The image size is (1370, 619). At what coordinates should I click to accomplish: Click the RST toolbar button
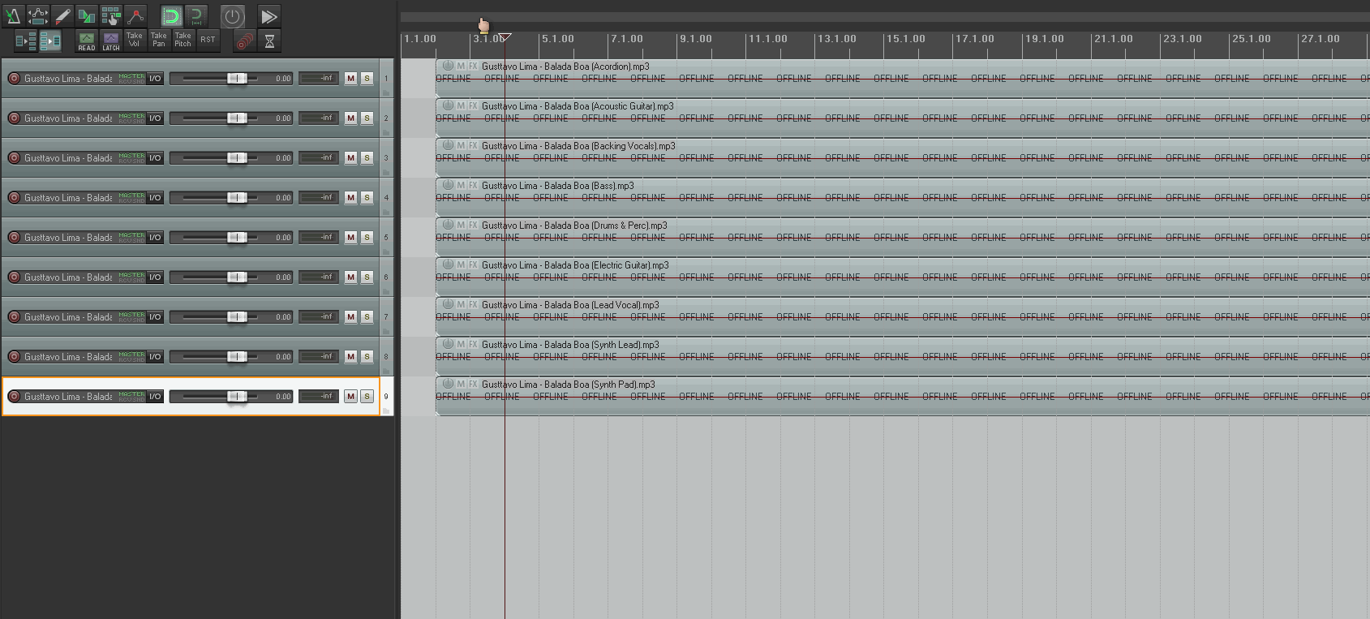208,40
